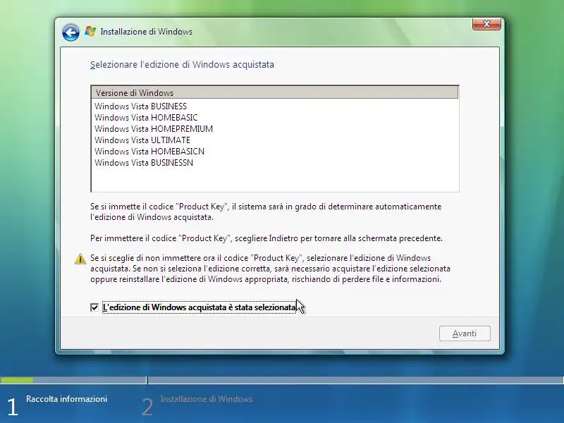
Task: Close the Installazione di Windows dialog
Action: point(486,24)
